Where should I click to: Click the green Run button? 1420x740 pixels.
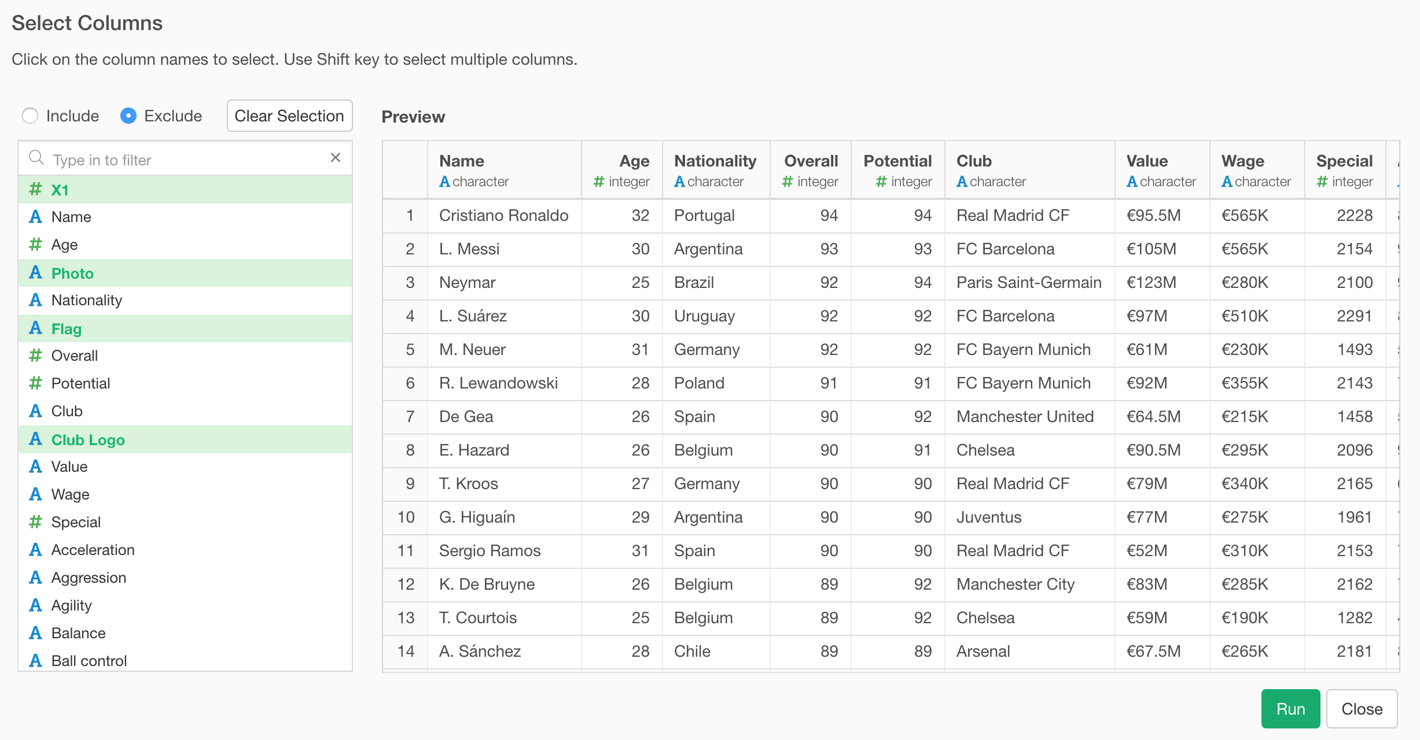[x=1290, y=709]
